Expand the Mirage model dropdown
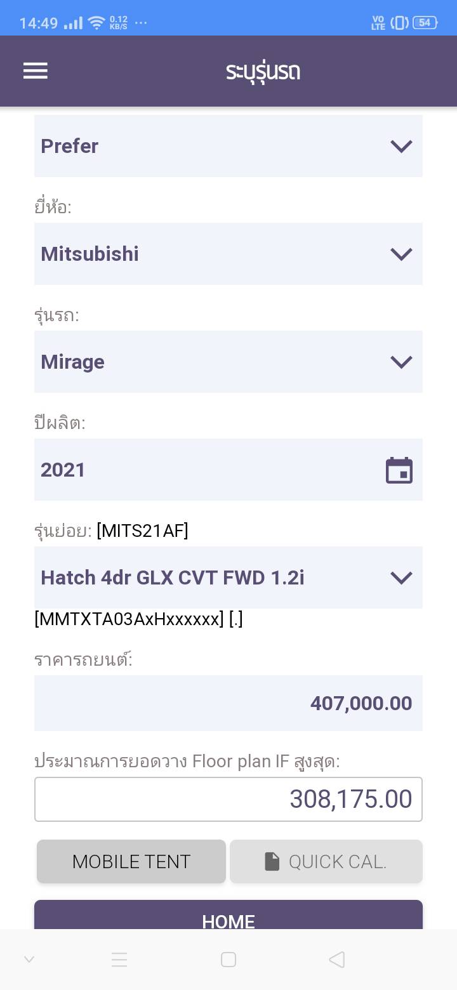The image size is (457, 990). point(228,362)
